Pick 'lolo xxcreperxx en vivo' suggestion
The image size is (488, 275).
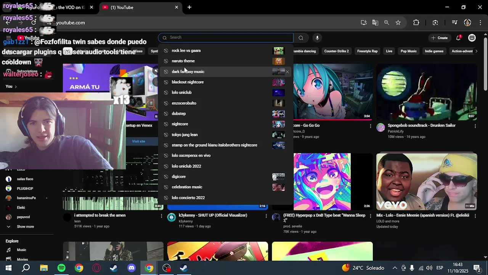coord(225,155)
